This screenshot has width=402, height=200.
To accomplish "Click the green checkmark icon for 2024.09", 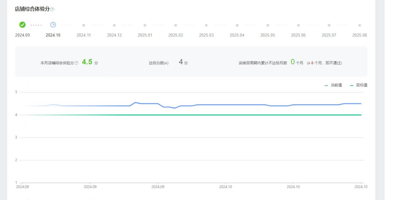I will click(x=23, y=25).
